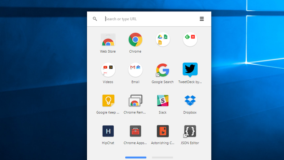Image resolution: width=284 pixels, height=160 pixels.
Task: Switch to the first app page indicator
Action: coord(136,158)
